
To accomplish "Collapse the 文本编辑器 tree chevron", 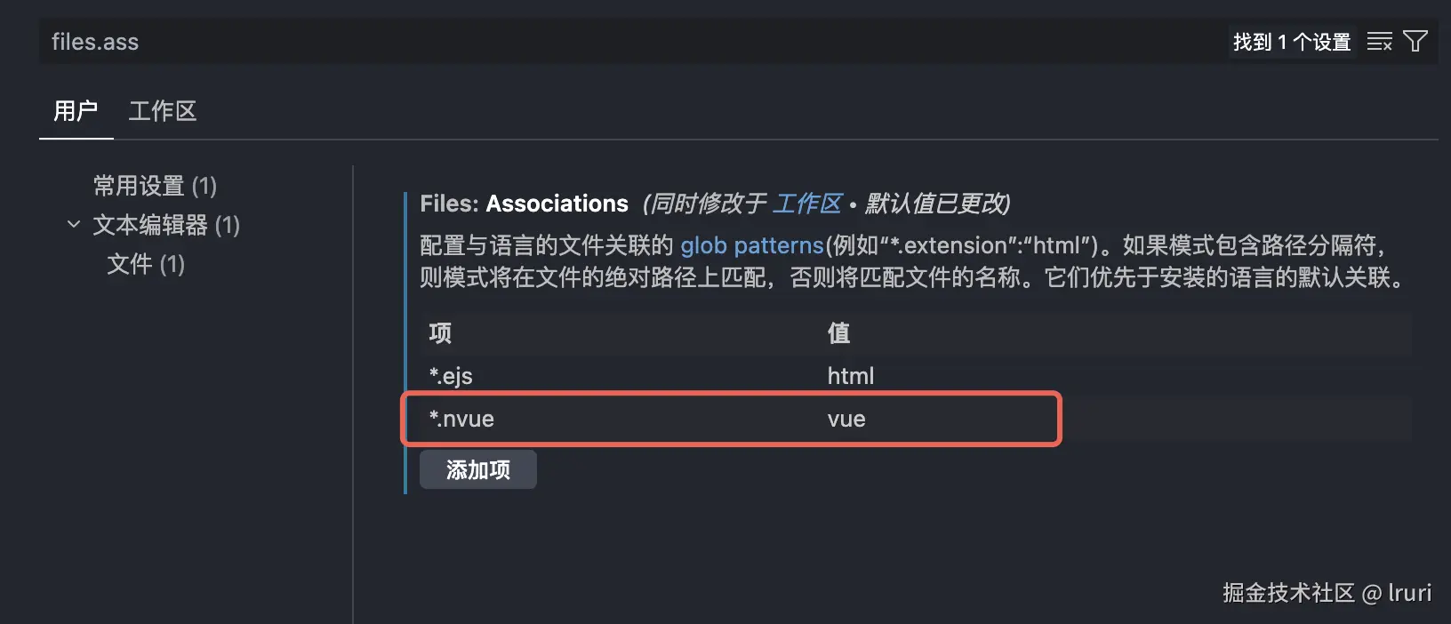I will (x=74, y=225).
